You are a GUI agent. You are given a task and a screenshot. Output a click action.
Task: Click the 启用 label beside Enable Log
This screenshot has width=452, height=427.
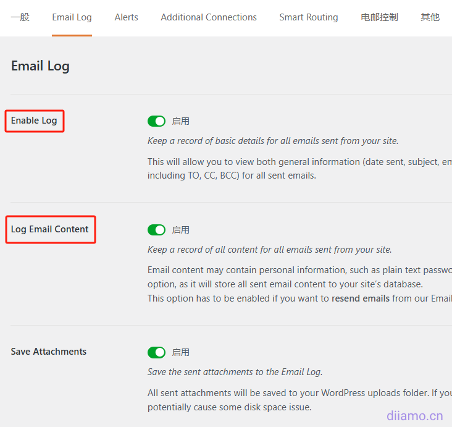[181, 121]
